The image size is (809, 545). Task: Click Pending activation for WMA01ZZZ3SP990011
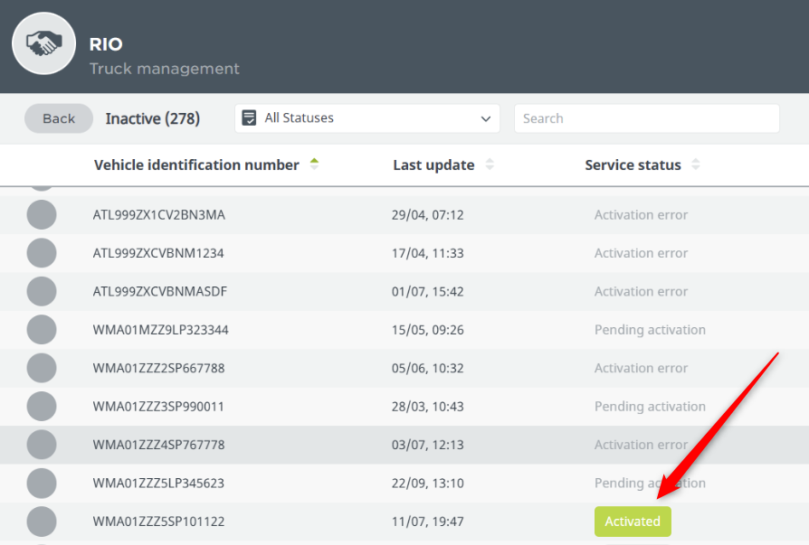tap(650, 407)
